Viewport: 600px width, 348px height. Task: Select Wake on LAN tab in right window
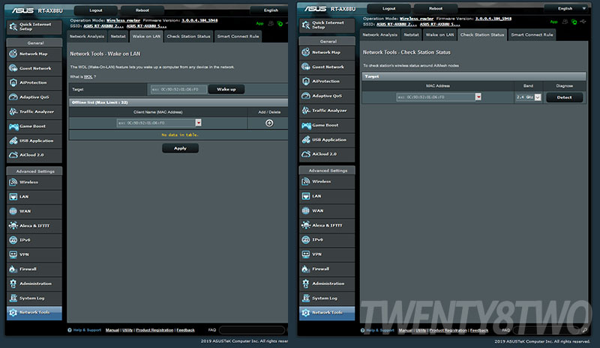coord(439,34)
